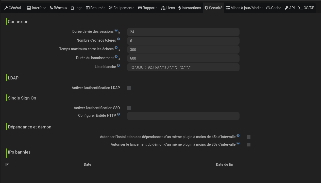This screenshot has width=321, height=183.
Task: Tick the dependency installation under 45s checkbox
Action: pyautogui.click(x=248, y=137)
